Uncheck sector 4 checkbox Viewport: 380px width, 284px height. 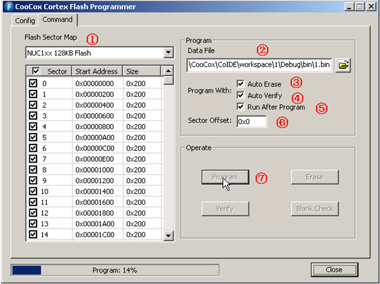[x=33, y=126]
